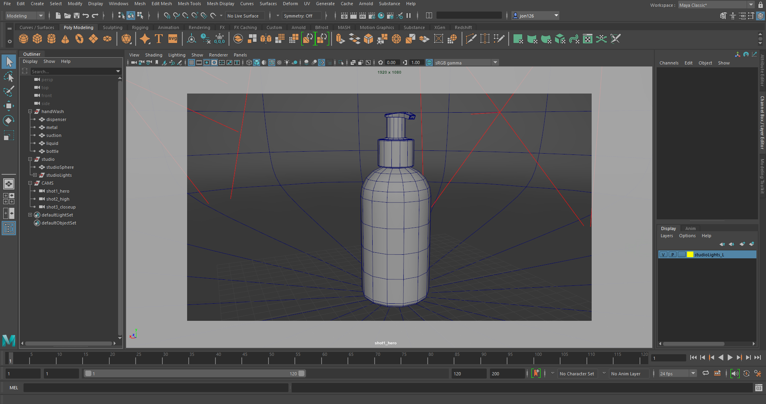
Task: Click the polygon Type text tool
Action: tap(159, 39)
